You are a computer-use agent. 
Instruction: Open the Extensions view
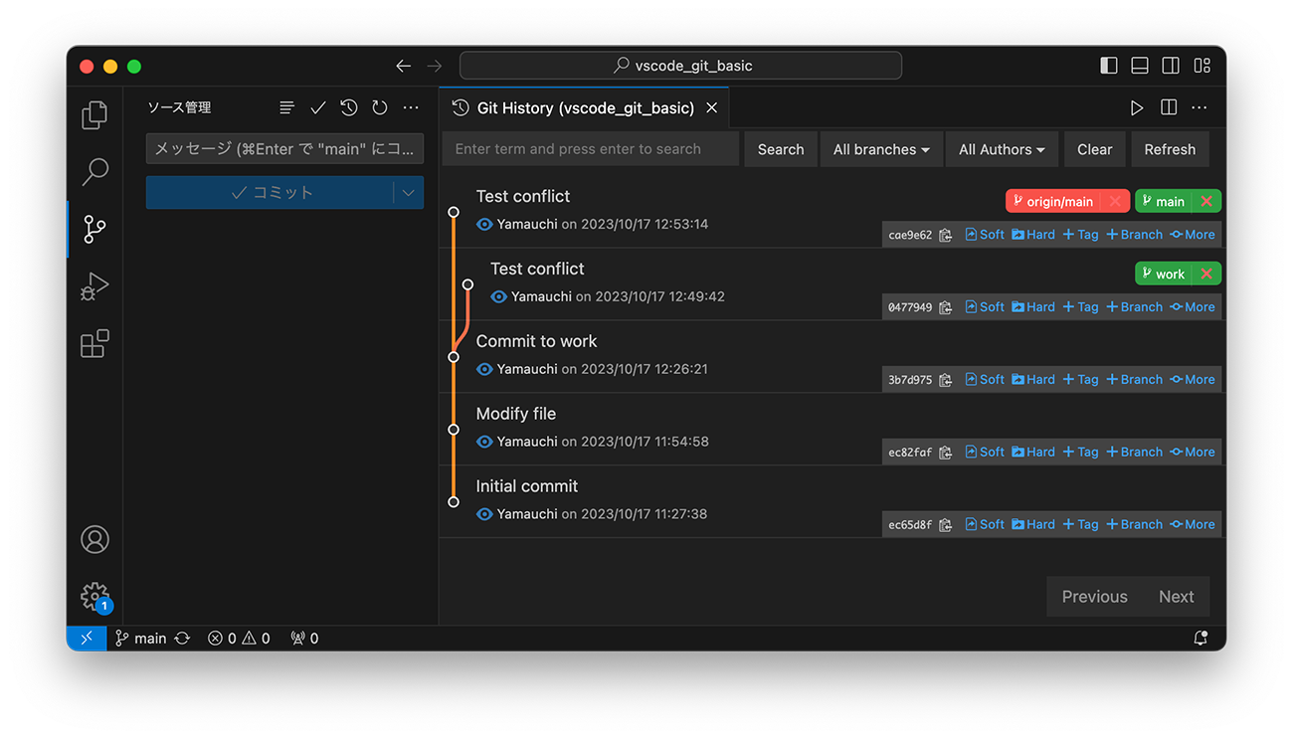(x=93, y=342)
